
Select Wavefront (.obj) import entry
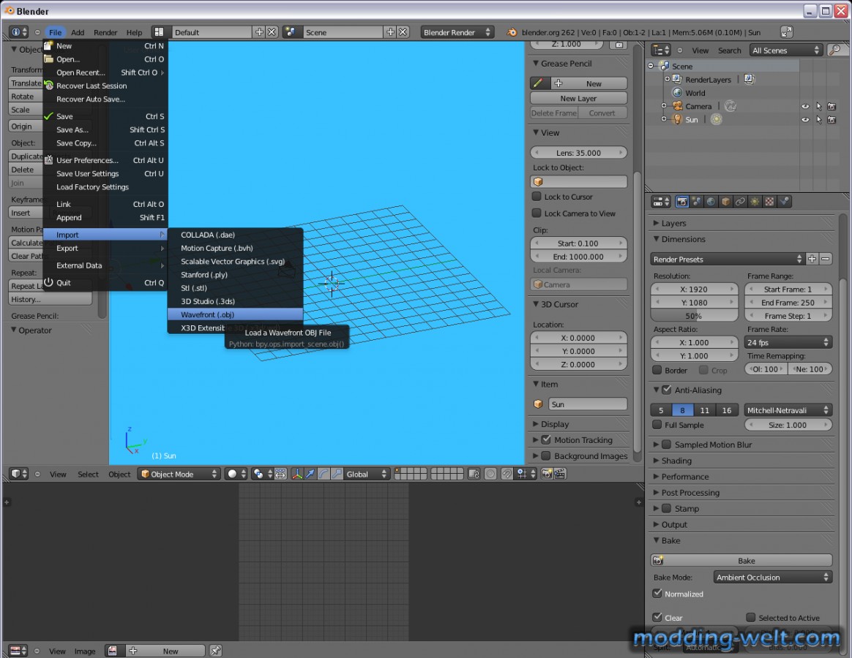click(x=235, y=314)
